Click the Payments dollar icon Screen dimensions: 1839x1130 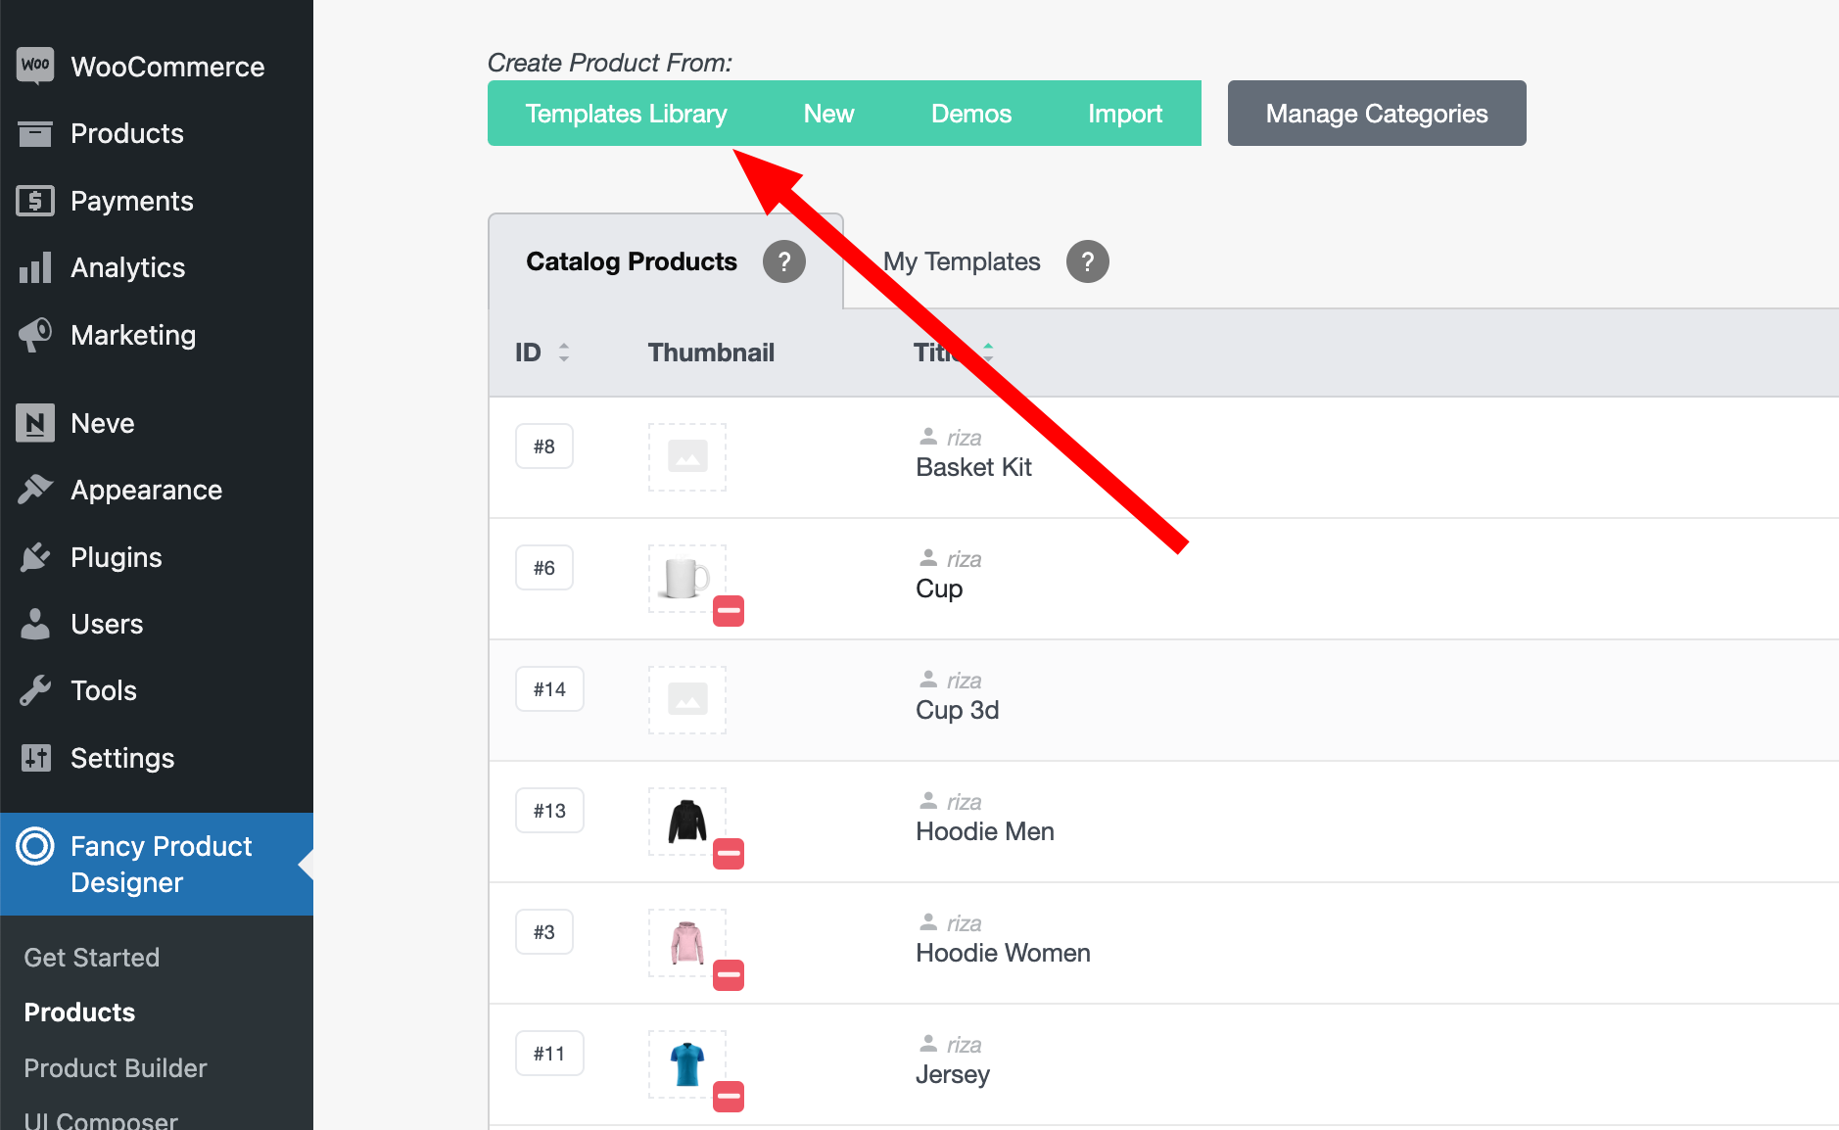[35, 201]
